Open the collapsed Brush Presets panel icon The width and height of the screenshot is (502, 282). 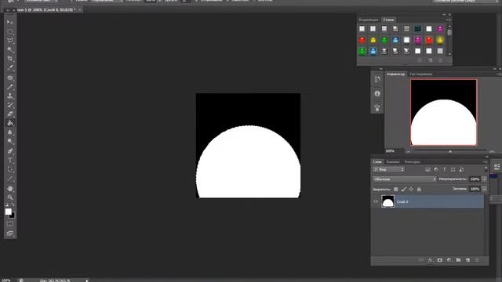click(x=377, y=108)
